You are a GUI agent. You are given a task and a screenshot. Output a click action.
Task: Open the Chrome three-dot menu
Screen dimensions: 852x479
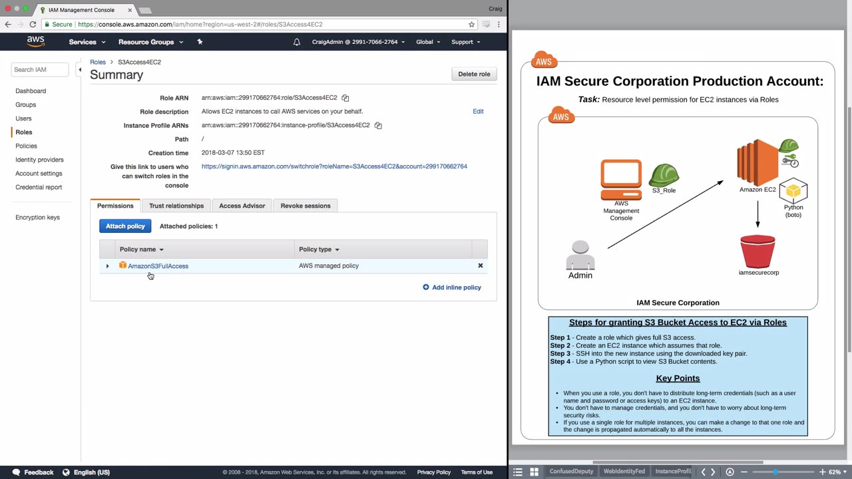499,25
